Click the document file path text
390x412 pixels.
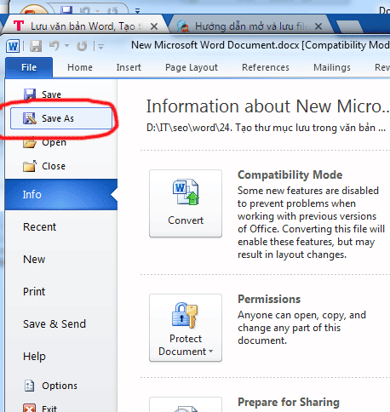[x=266, y=128]
